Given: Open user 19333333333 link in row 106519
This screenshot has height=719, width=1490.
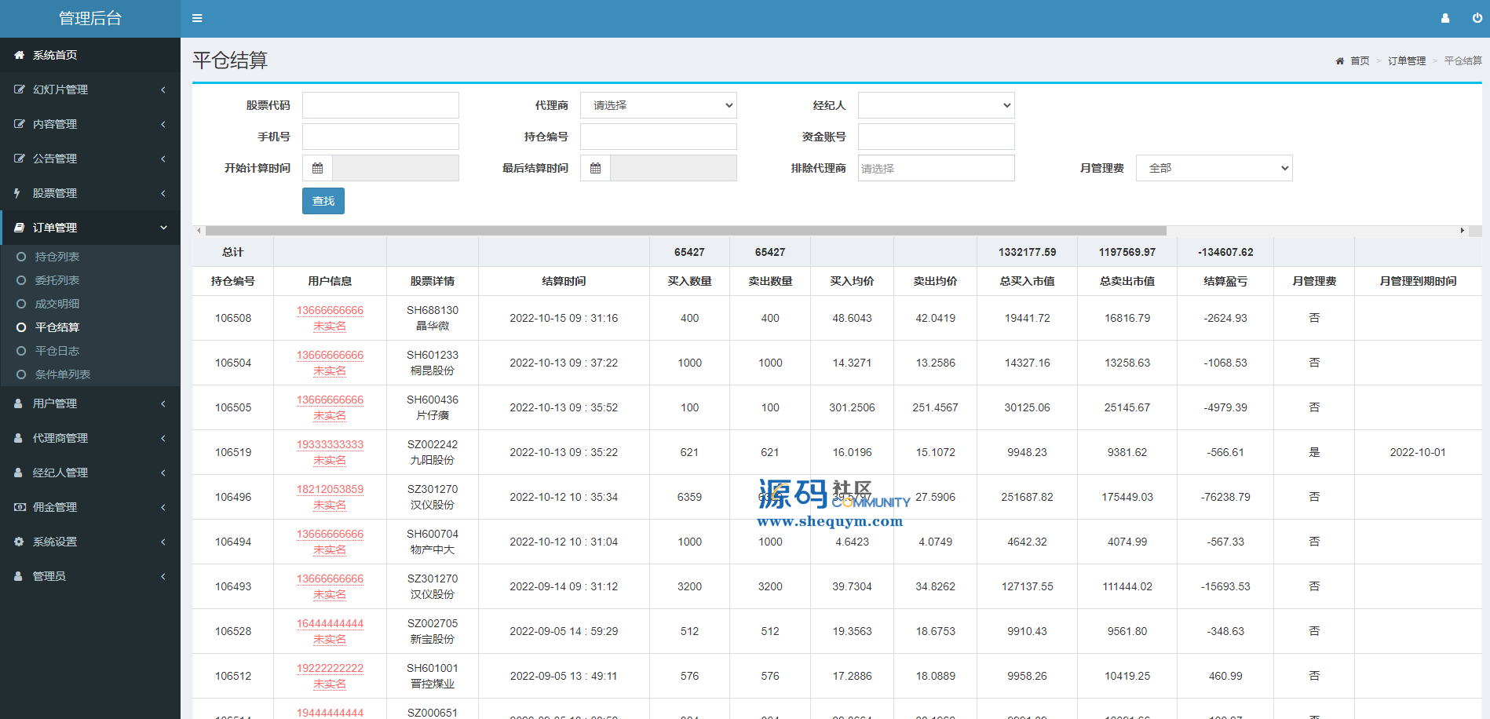Looking at the screenshot, I should tap(330, 444).
